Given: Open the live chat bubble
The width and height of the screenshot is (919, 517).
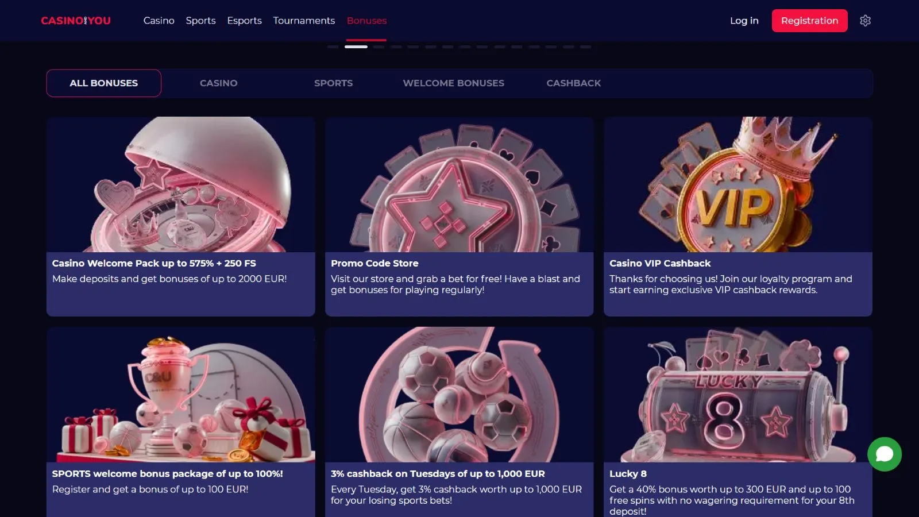Looking at the screenshot, I should tap(884, 454).
